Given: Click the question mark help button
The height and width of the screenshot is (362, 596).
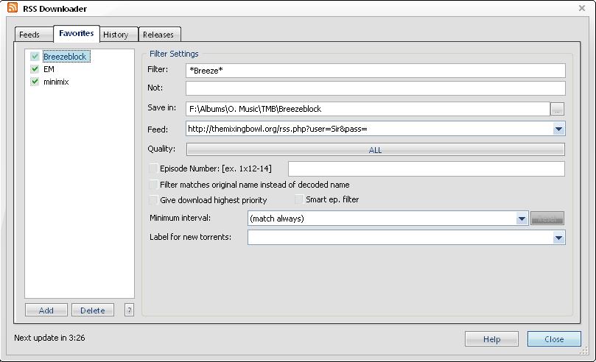Looking at the screenshot, I should pyautogui.click(x=129, y=310).
